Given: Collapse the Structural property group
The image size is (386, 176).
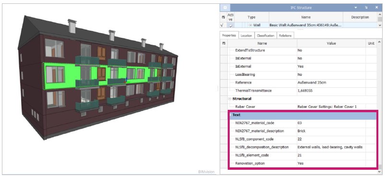Looking at the screenshot, I should click(x=230, y=99).
